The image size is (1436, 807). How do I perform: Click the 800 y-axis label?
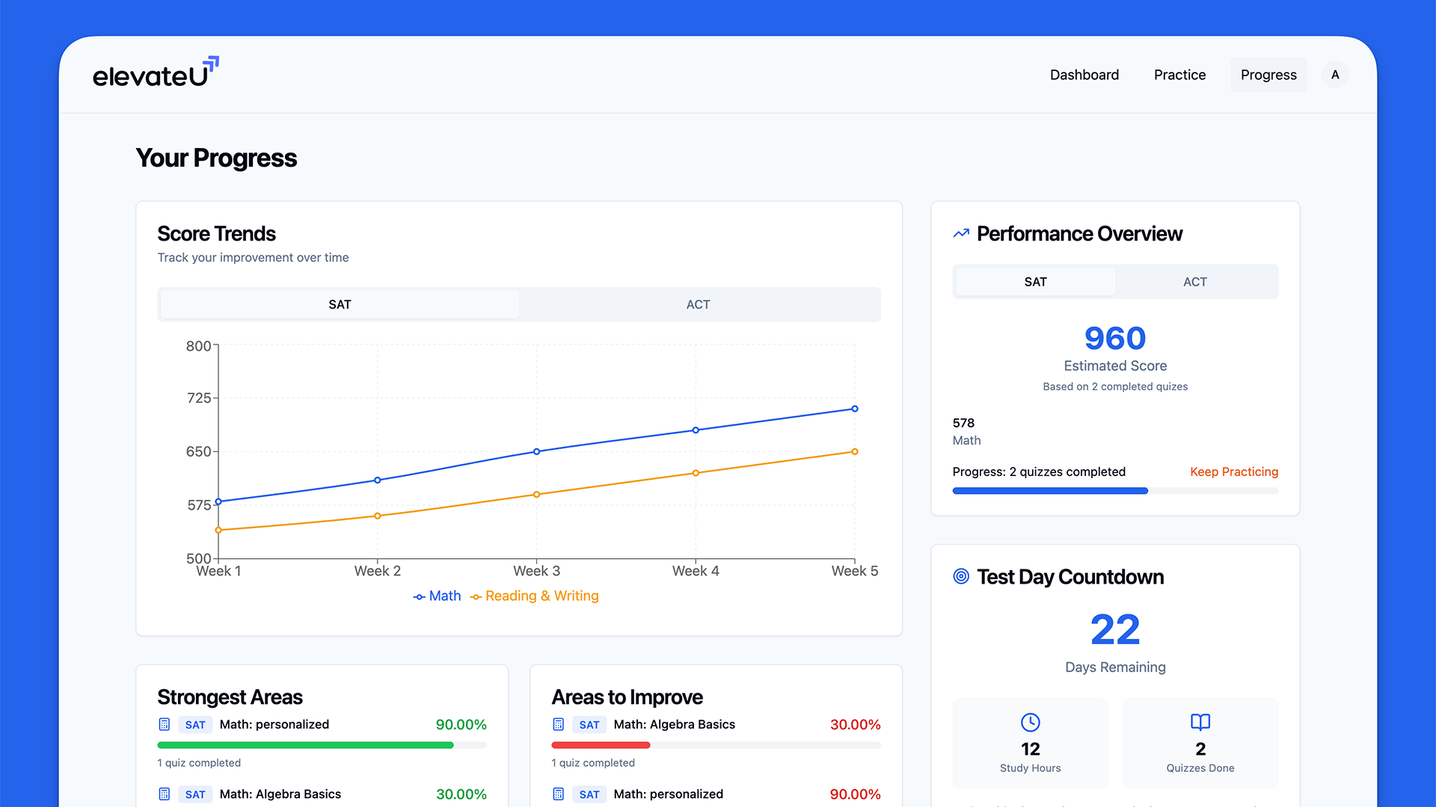tap(198, 346)
